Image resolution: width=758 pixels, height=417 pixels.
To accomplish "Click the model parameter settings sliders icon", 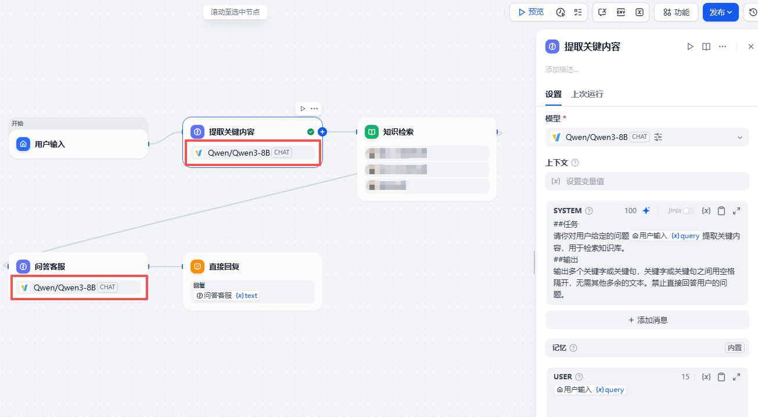I will [658, 137].
